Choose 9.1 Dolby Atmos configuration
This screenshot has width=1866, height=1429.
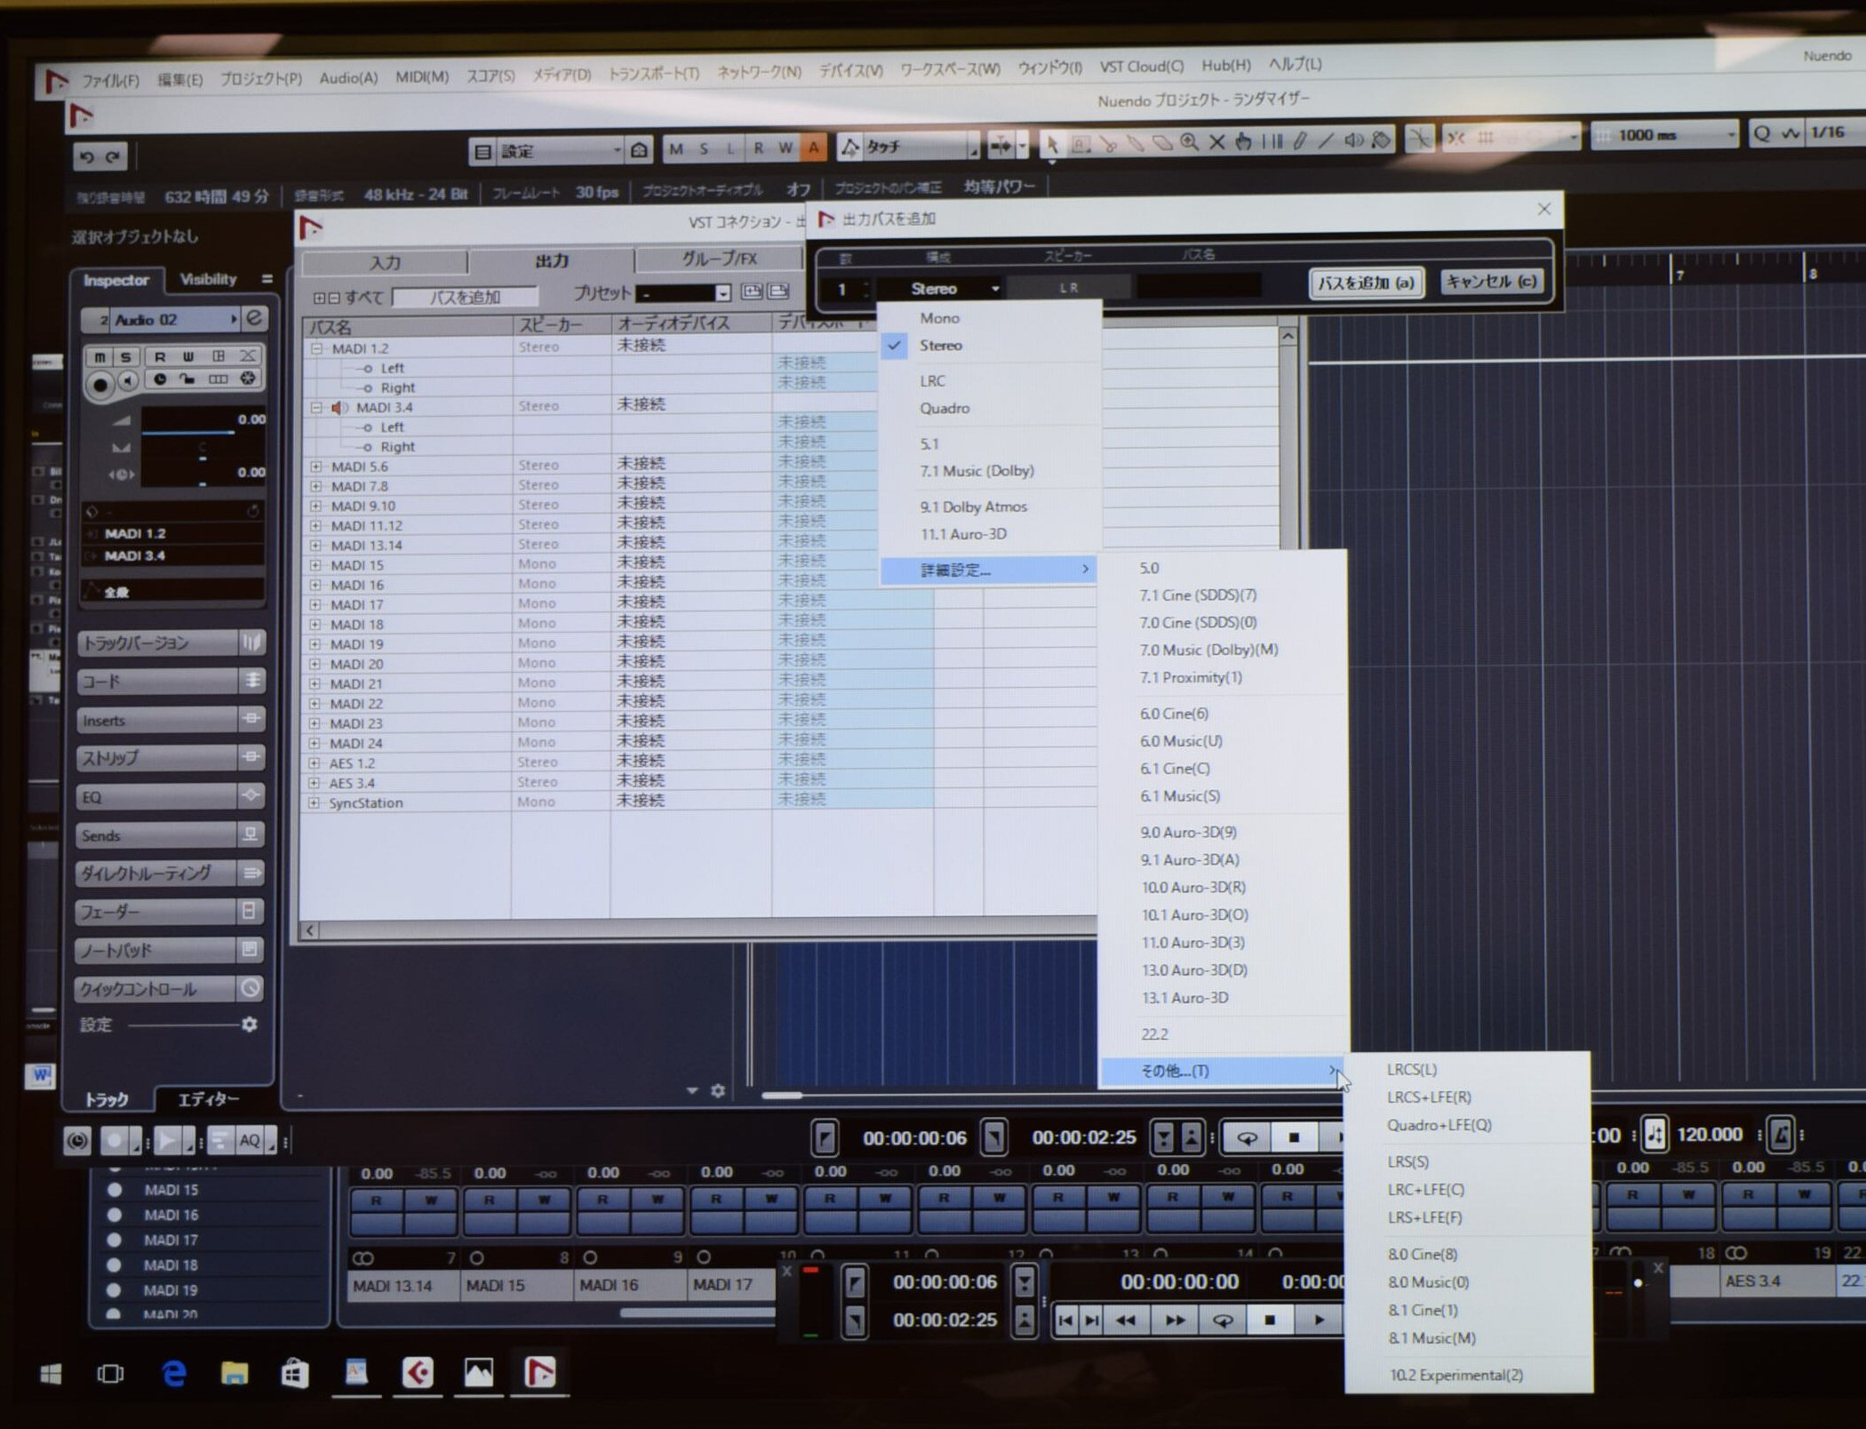point(973,507)
